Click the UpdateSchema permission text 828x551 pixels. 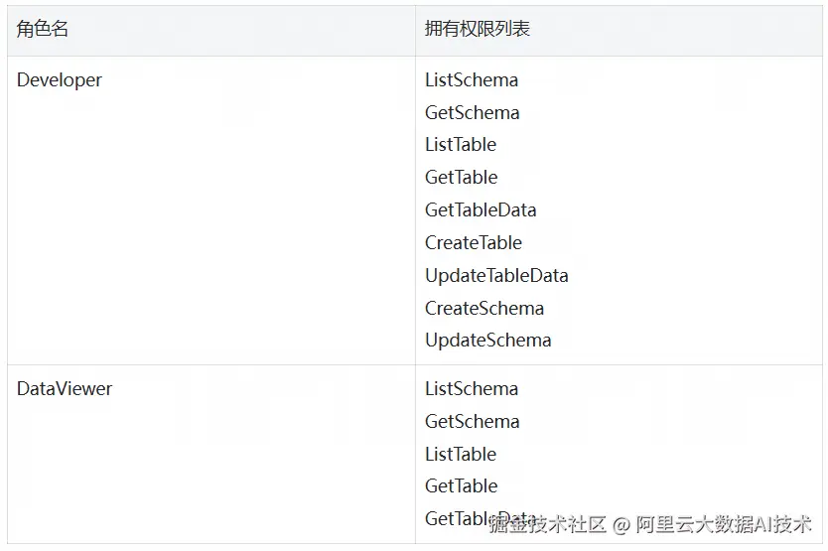click(x=487, y=341)
